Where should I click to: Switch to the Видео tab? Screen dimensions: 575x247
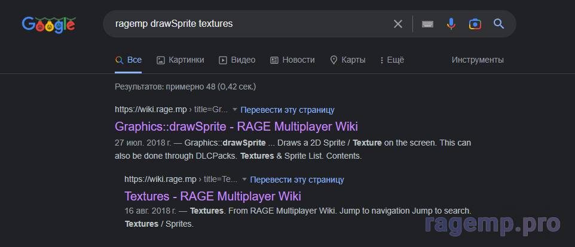point(237,60)
